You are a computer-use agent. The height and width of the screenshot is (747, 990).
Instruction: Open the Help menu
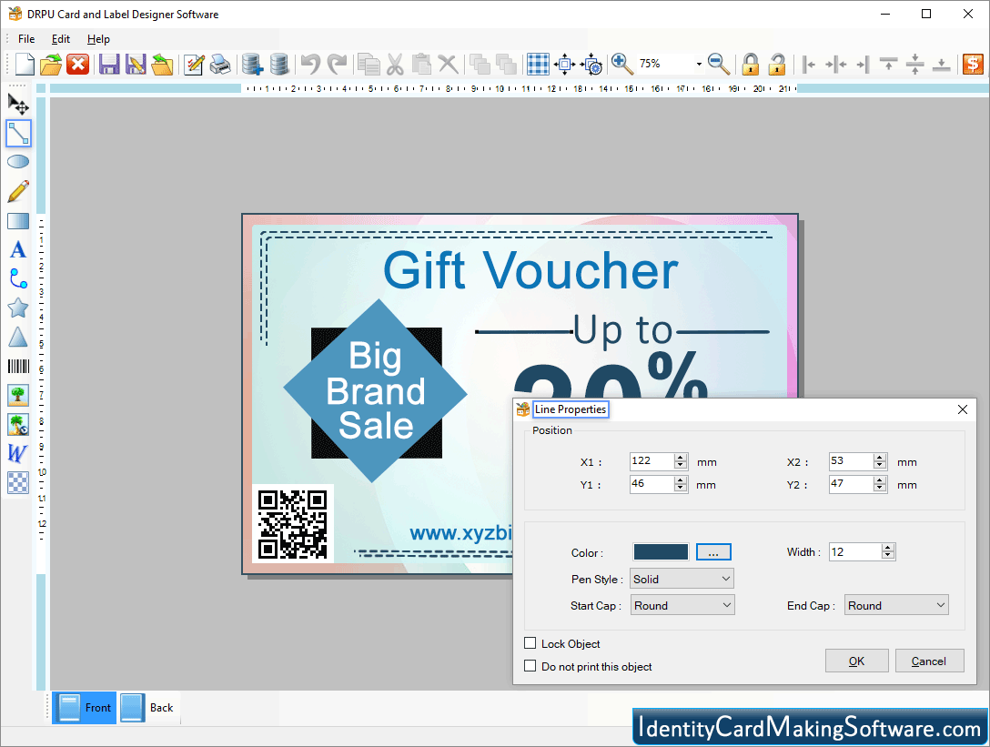(x=98, y=38)
